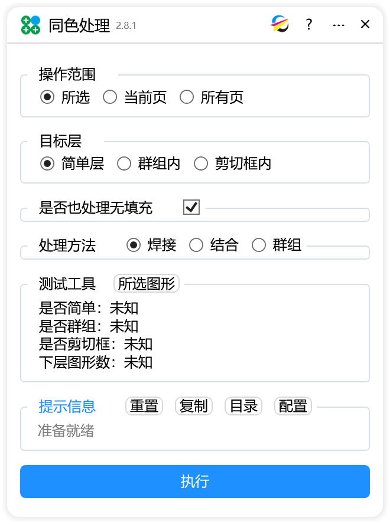Uncheck the 是否也处理无填充 checkbox

pyautogui.click(x=190, y=207)
